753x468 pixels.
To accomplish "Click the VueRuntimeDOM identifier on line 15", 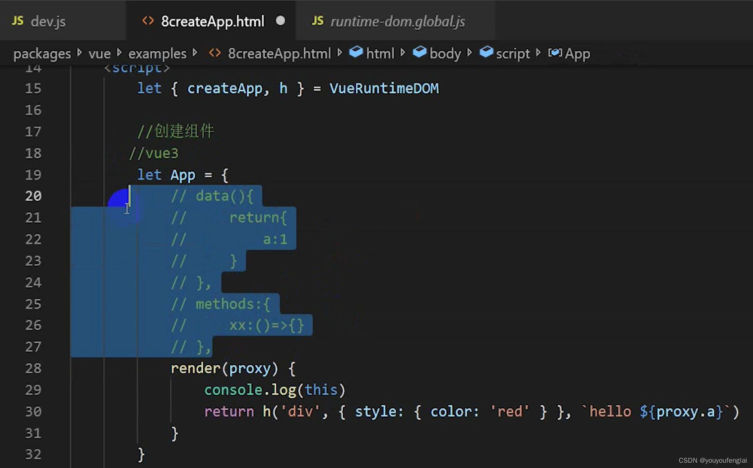I will tap(384, 88).
